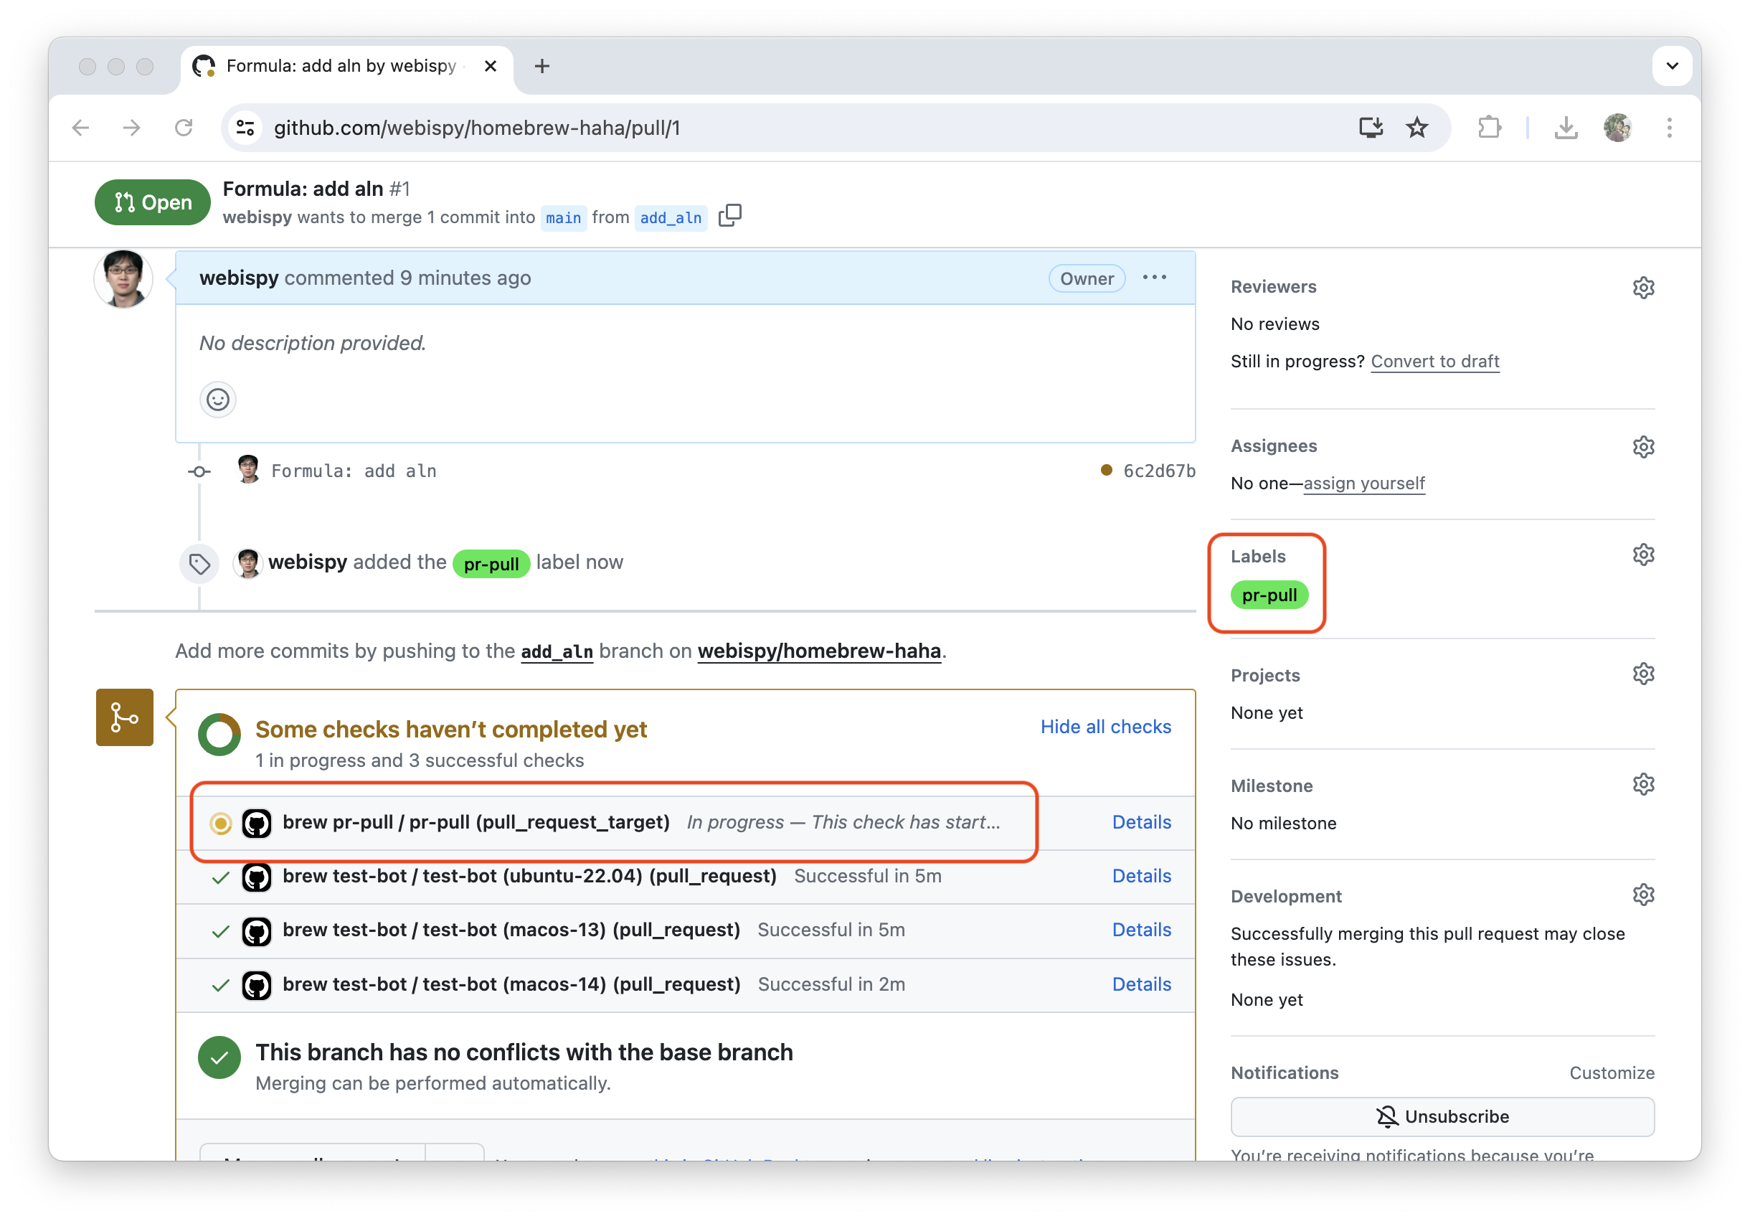Add a reaction with the smiley icon
Viewport: 1750px width, 1221px height.
tap(218, 400)
